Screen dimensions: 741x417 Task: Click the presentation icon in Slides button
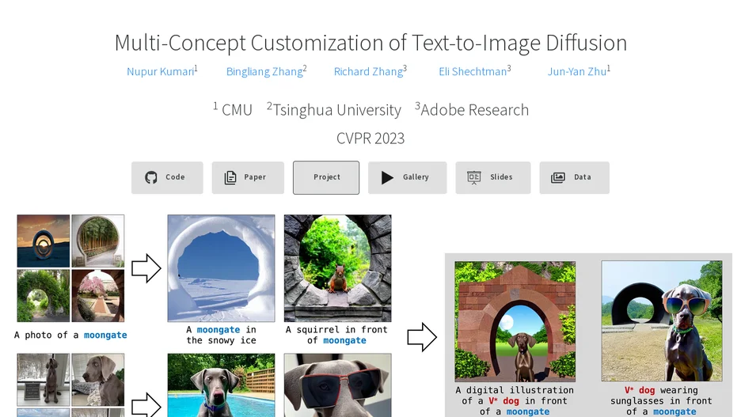474,177
